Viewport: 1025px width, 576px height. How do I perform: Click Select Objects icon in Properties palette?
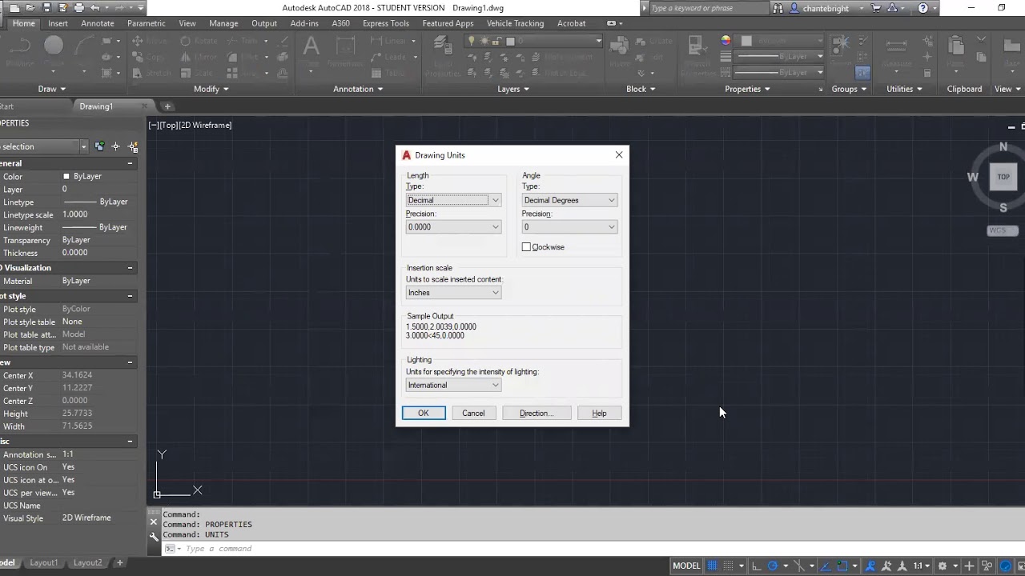point(115,146)
